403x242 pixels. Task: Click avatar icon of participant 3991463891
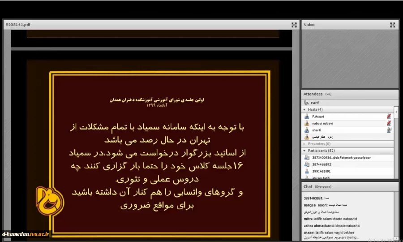point(307,171)
